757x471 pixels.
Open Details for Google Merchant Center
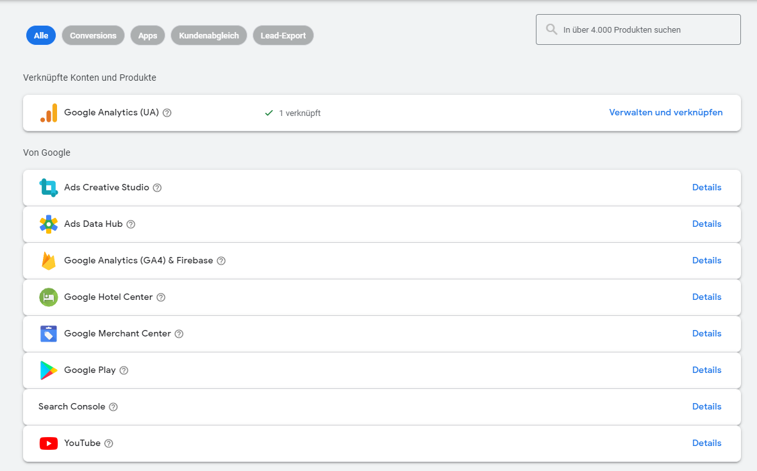point(707,333)
